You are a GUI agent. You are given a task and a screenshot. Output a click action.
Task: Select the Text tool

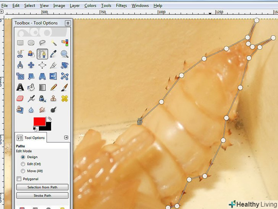20,87
